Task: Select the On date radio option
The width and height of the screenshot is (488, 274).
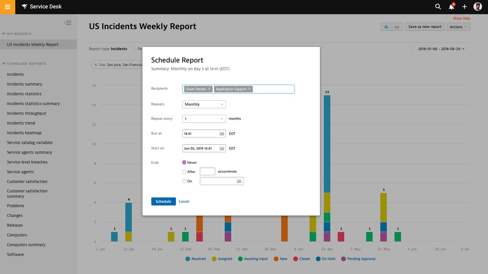Action: pos(184,181)
